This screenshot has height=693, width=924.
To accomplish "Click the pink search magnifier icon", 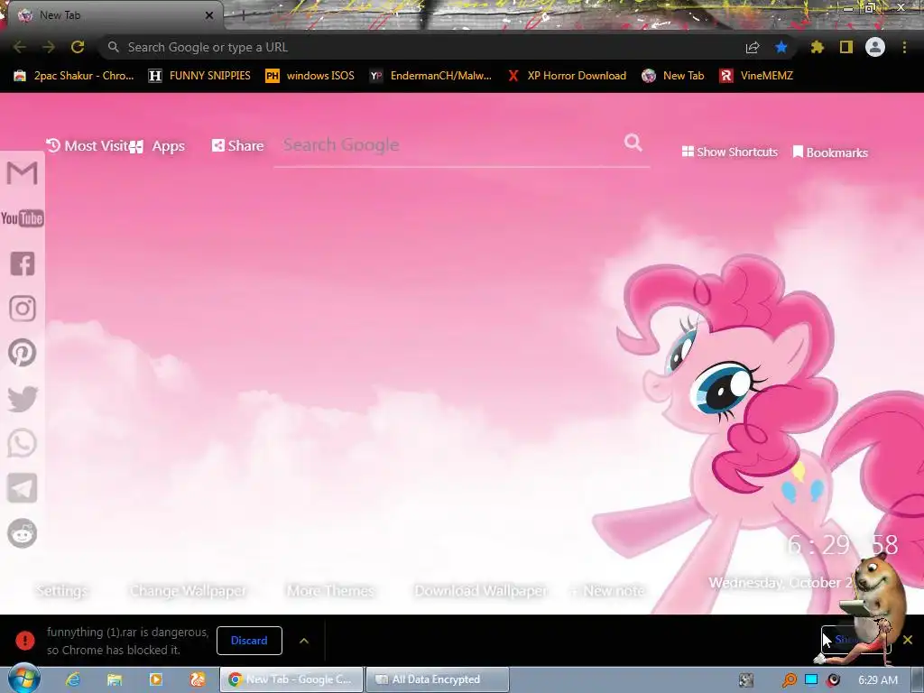I will pos(633,143).
